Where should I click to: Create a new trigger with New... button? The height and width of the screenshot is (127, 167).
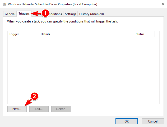point(17,109)
